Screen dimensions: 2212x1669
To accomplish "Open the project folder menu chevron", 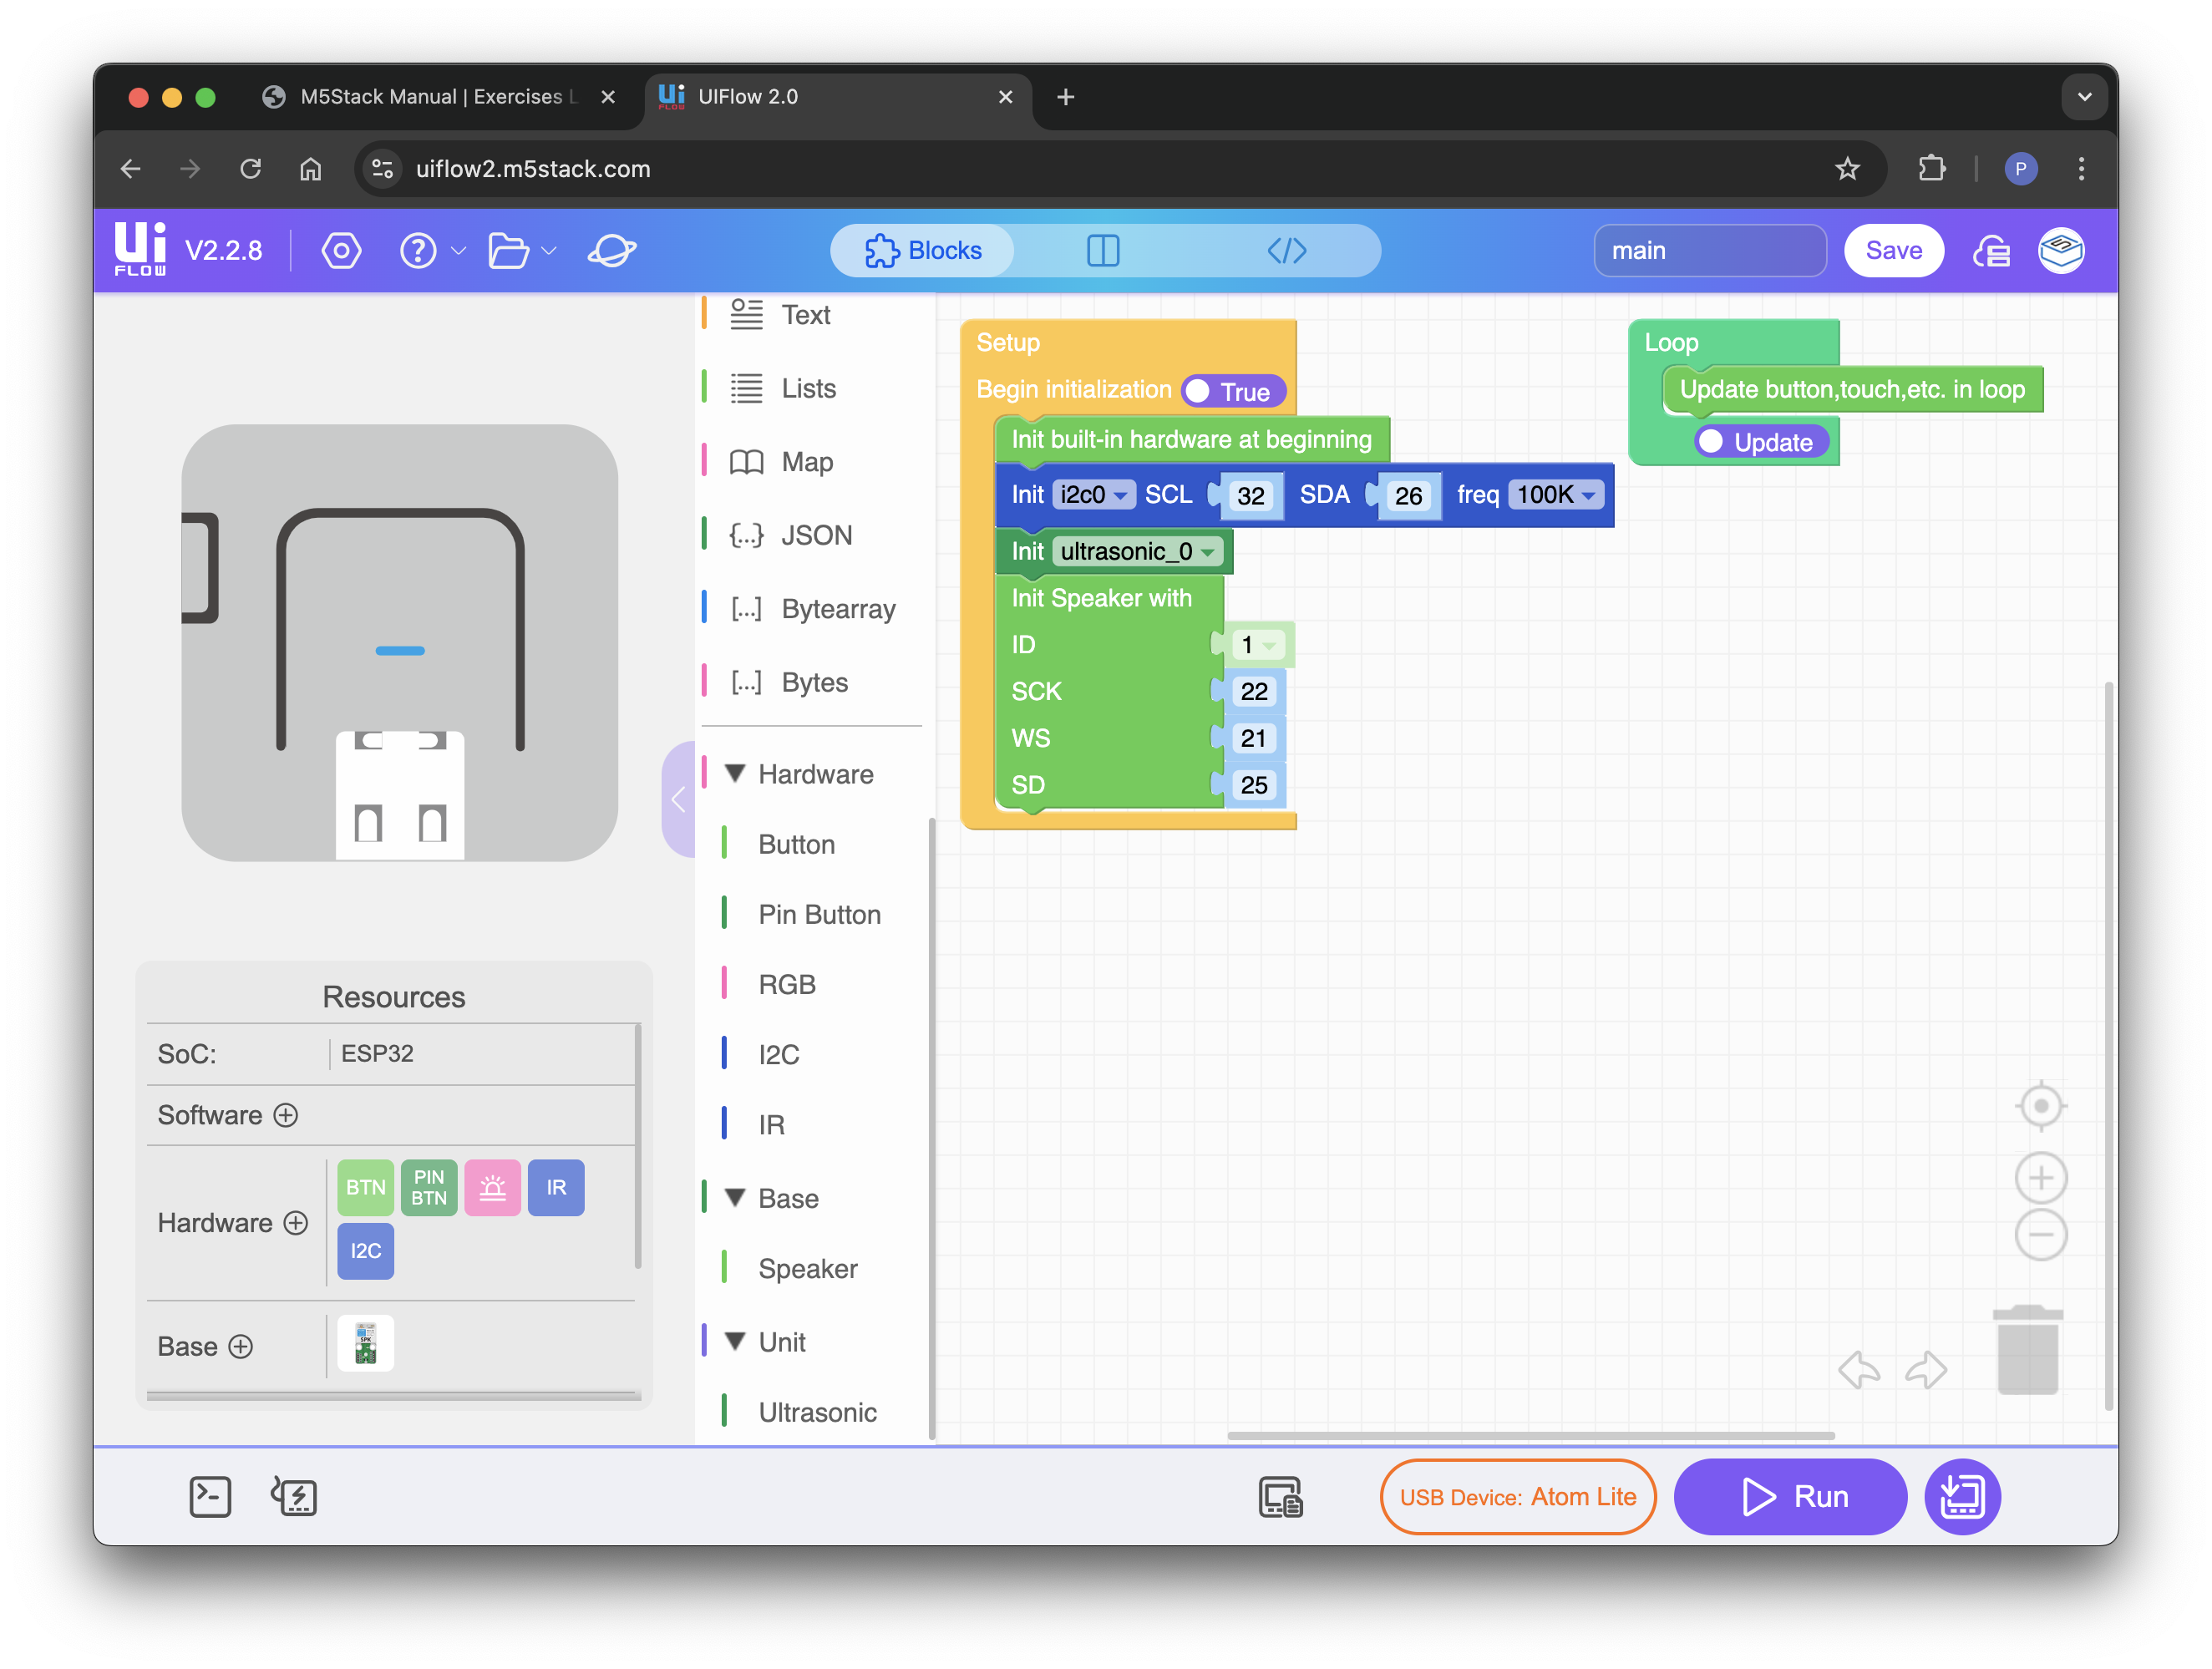I will [x=548, y=250].
